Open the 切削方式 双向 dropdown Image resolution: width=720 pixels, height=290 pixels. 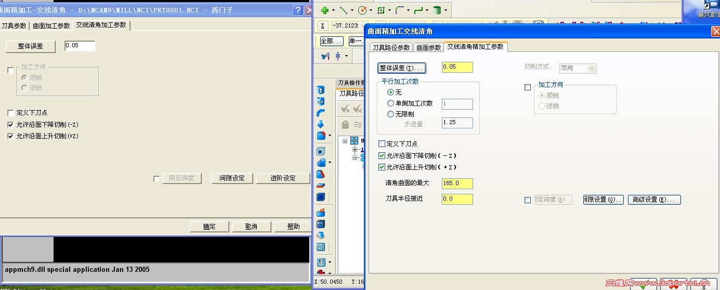pos(578,68)
